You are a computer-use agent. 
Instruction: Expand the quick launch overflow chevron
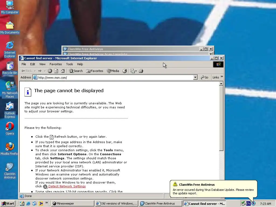(x=46, y=203)
